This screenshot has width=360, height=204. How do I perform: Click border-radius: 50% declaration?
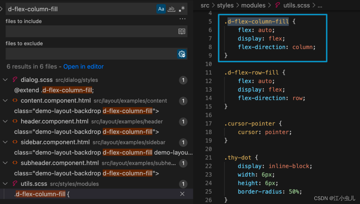coord(270,191)
